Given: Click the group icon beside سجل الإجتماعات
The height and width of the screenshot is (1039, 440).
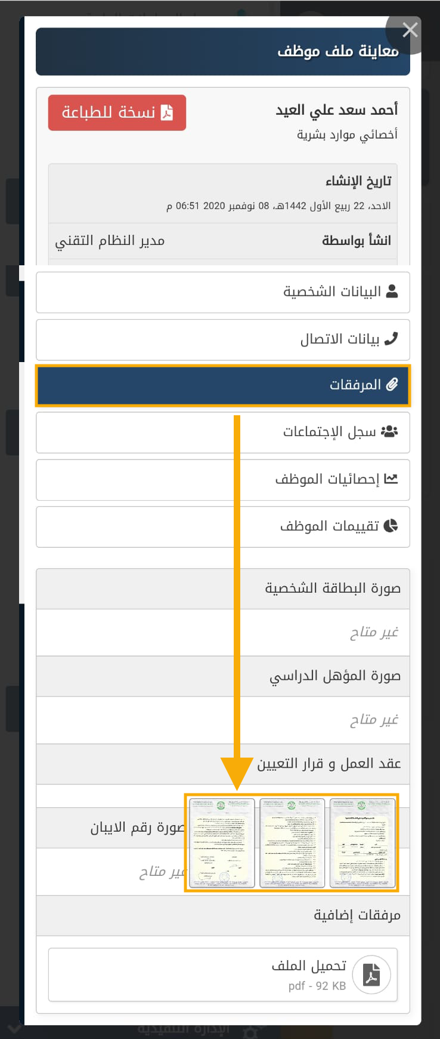Looking at the screenshot, I should (x=389, y=431).
